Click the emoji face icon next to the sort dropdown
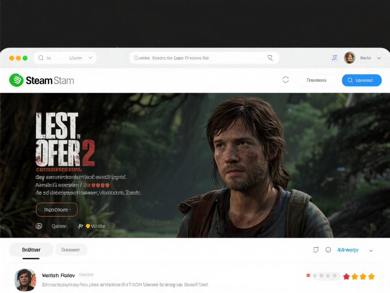The width and height of the screenshot is (390, 293). [328, 250]
